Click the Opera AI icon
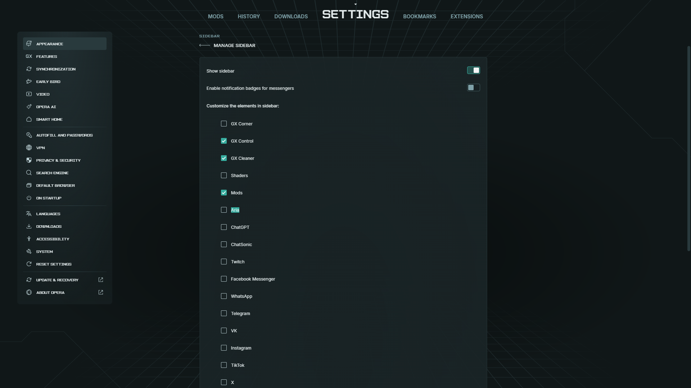The width and height of the screenshot is (691, 388). pos(29,107)
